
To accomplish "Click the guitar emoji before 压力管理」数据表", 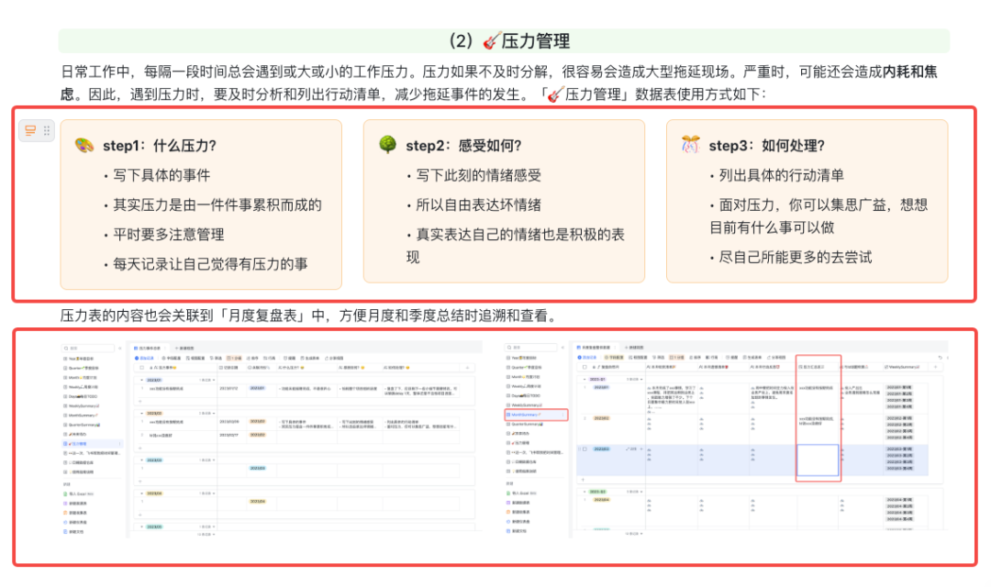I will 555,94.
